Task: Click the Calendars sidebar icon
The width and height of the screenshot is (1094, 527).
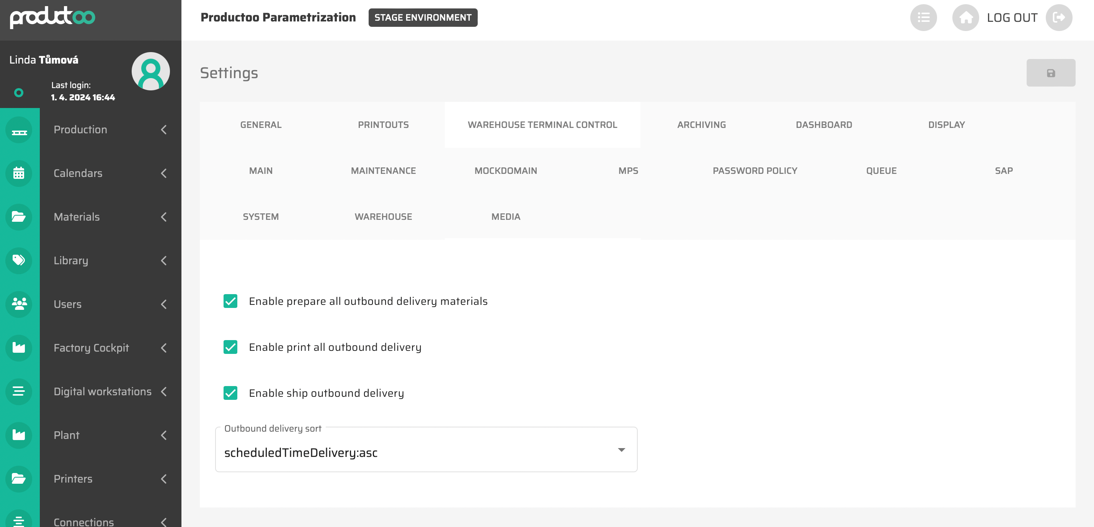Action: point(19,173)
